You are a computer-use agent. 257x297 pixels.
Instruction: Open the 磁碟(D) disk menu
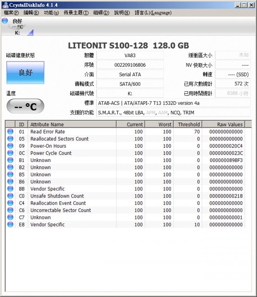coord(101,13)
